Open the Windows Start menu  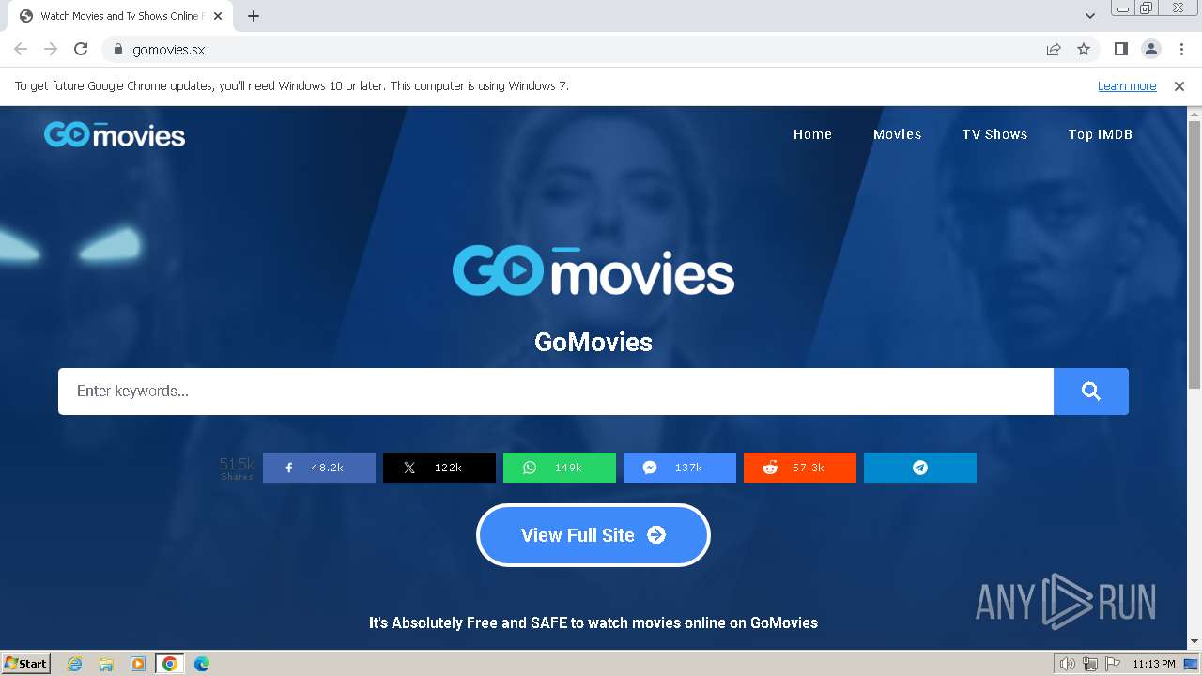point(26,664)
